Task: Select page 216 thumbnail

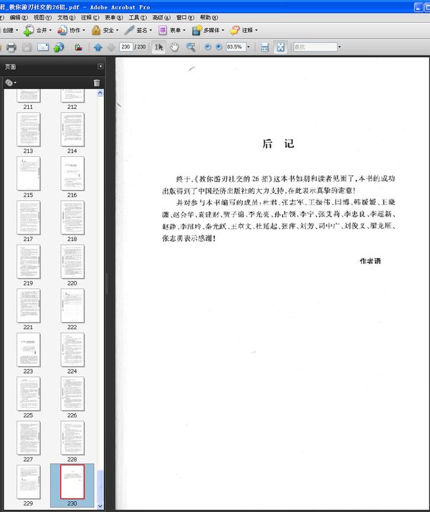Action: point(72,174)
